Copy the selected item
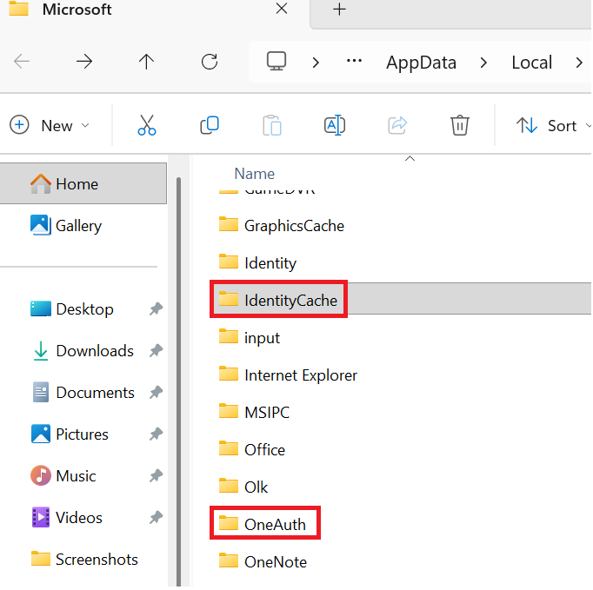The height and width of the screenshot is (590, 593). 210,125
